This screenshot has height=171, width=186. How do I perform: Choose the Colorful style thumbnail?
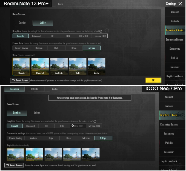click(40, 67)
